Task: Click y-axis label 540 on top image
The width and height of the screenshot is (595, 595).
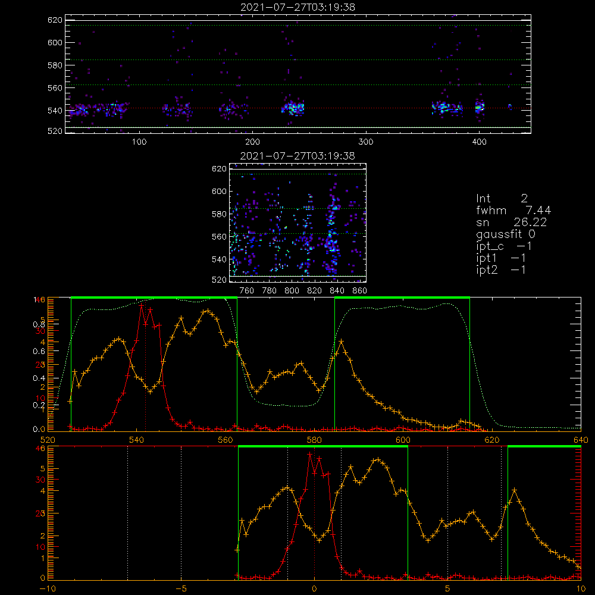Action: tap(55, 111)
